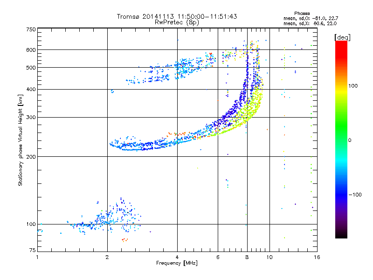Image resolution: width=373 pixels, height=280 pixels.
Task: Click the x-axis tick label '10'
Action: [x=269, y=257]
